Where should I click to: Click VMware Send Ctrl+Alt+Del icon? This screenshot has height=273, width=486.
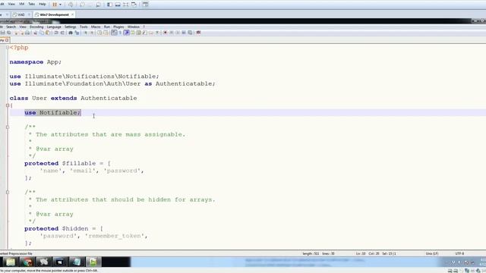pyautogui.click(x=71, y=5)
